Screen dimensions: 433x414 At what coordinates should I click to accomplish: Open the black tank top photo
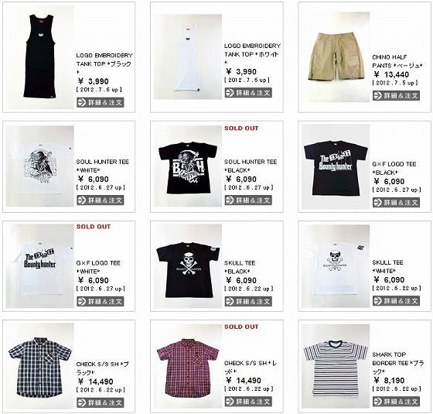40,56
